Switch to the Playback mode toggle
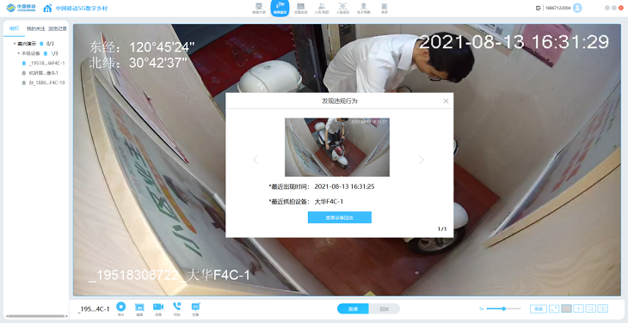 (384, 308)
